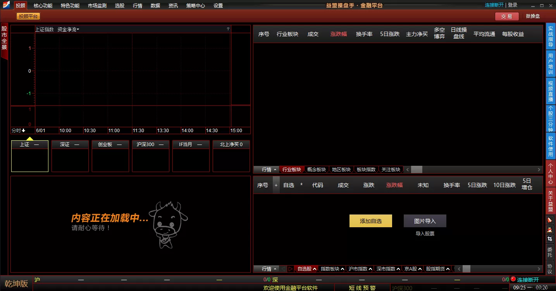The width and height of the screenshot is (556, 291).
Task: Click the bell alert icon in right sidebar
Action: [550, 220]
